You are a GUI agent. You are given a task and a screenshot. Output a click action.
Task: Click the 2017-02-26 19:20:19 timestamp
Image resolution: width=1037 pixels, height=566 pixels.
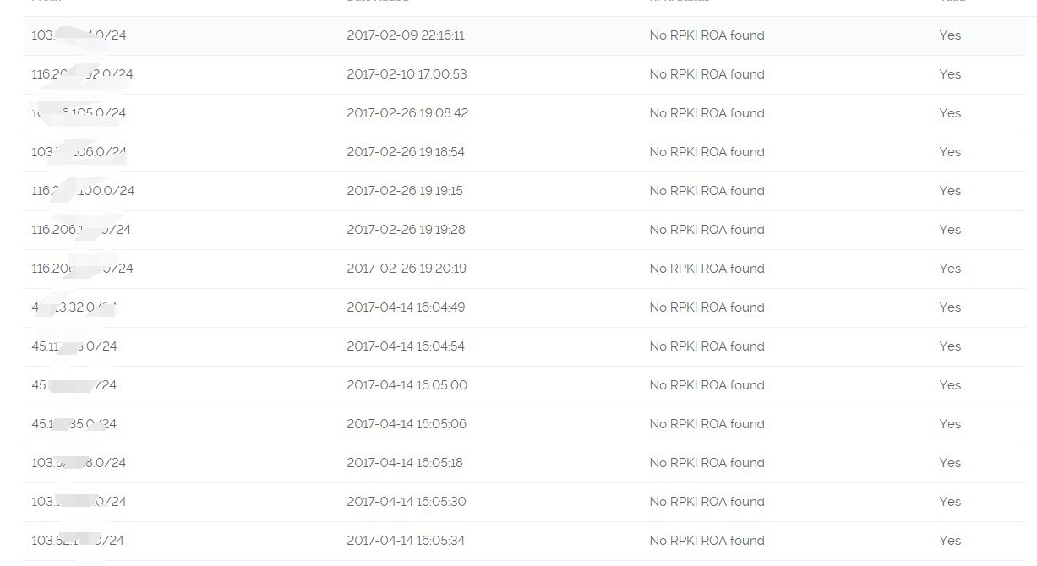click(407, 269)
